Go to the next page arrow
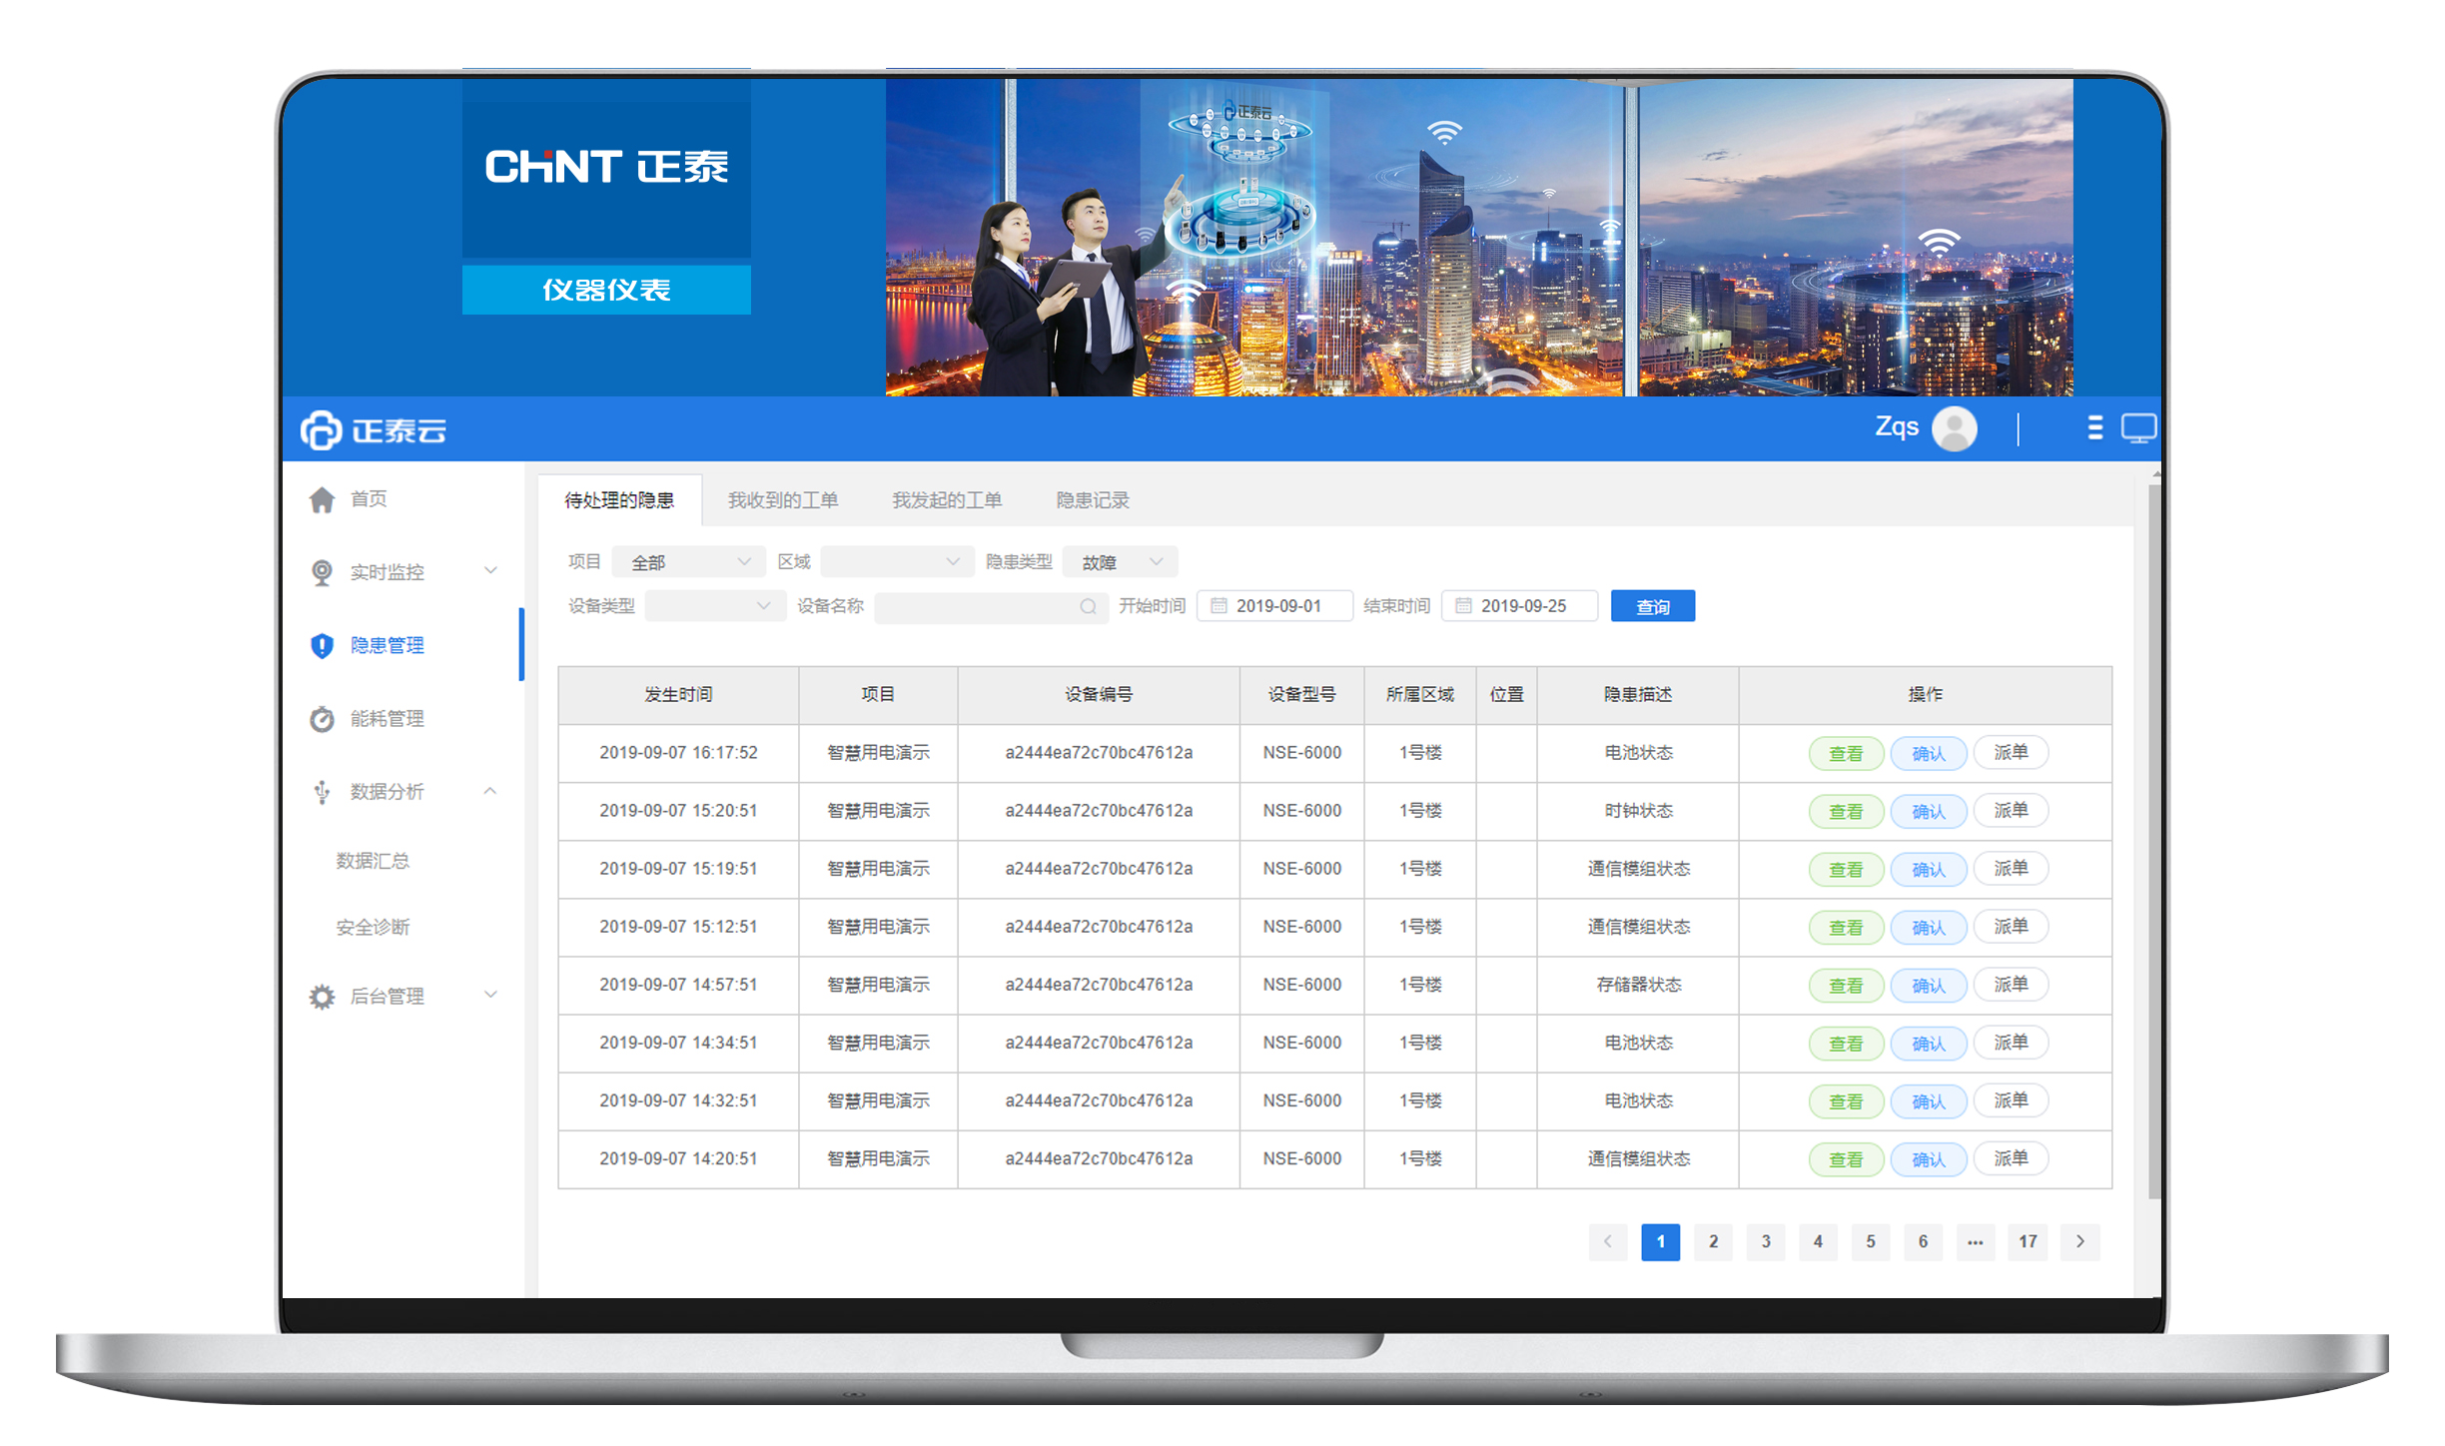2445x1446 pixels. click(2080, 1241)
